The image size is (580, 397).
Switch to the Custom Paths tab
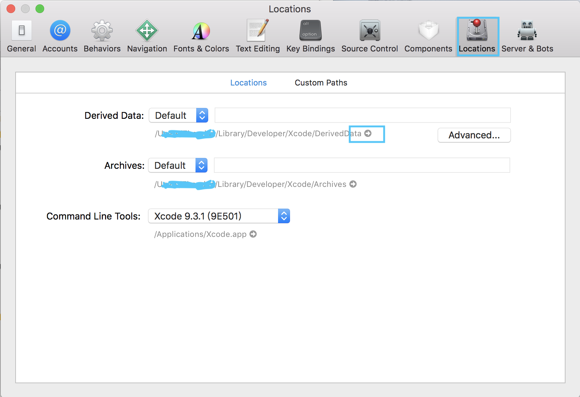click(x=321, y=83)
